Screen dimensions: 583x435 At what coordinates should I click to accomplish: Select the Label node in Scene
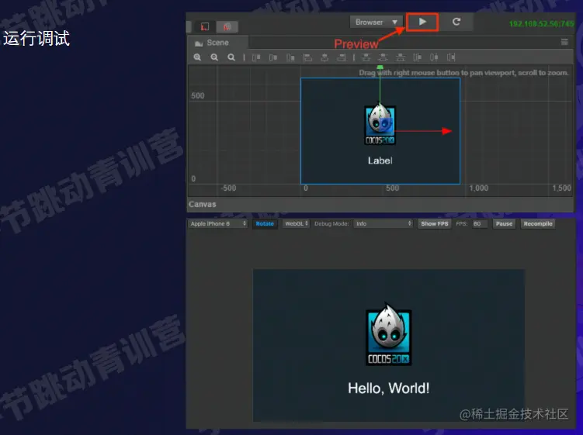coord(380,161)
